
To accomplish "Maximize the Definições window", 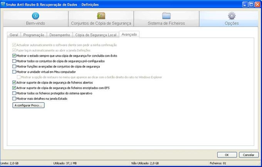I will coord(251,5).
